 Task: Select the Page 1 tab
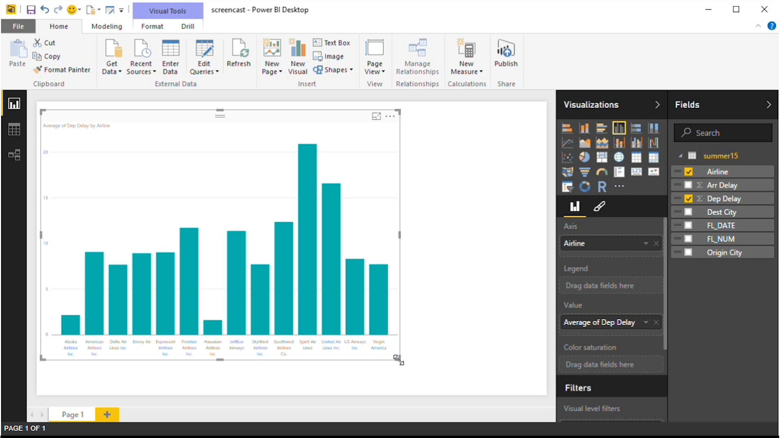pos(72,414)
